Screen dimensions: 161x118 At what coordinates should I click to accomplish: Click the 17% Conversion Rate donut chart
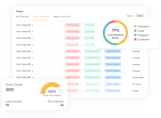point(115,33)
